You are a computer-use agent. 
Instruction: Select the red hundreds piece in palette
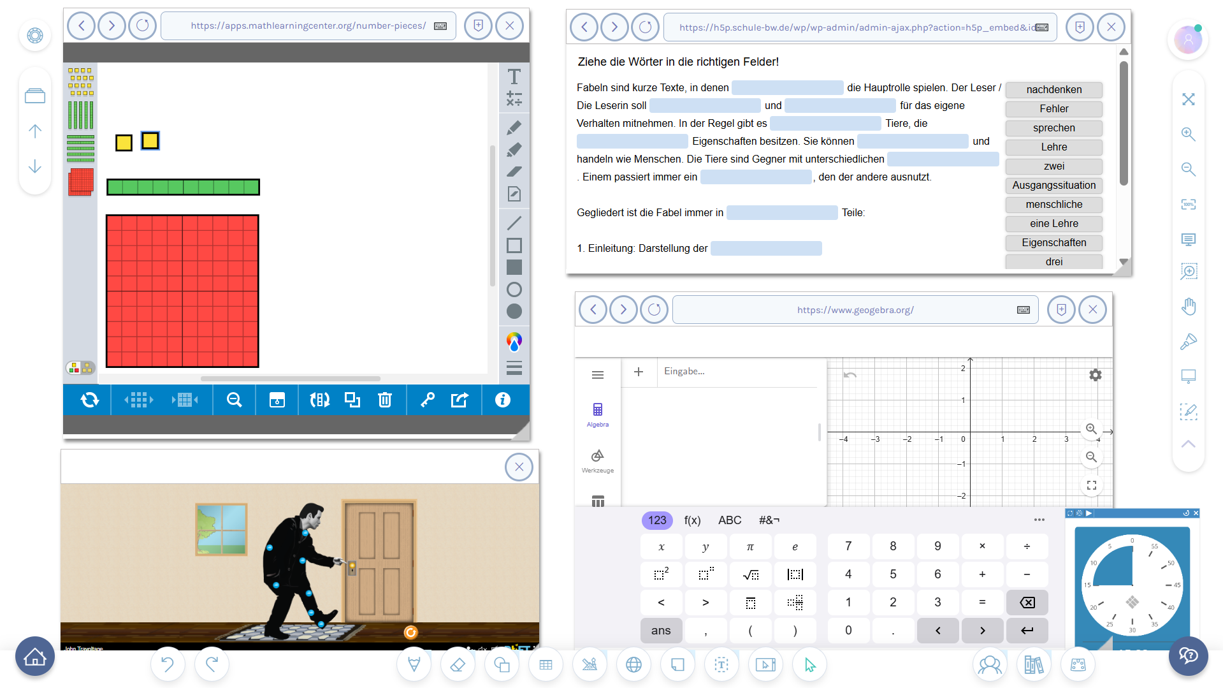pos(81,182)
